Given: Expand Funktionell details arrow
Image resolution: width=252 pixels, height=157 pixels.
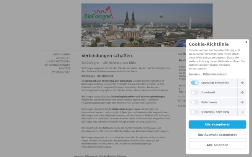Looking at the screenshot, I should coord(242,93).
